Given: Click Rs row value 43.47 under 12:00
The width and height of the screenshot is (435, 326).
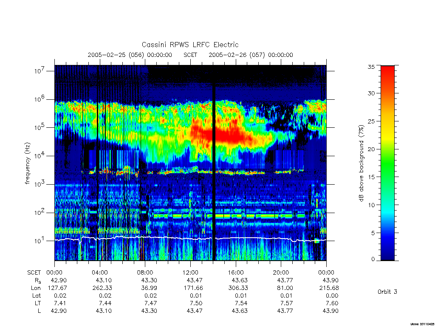Looking at the screenshot, I should [195, 280].
